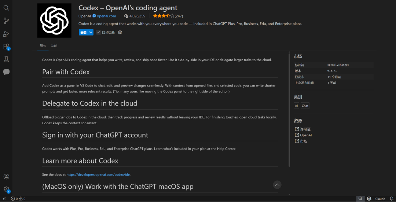Click the warnings count icon in status bar
This screenshot has height=202, width=396.
21,199
